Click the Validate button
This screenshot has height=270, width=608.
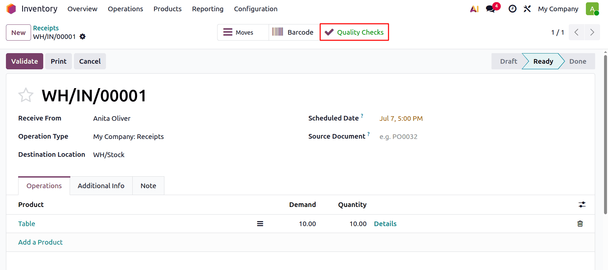24,61
